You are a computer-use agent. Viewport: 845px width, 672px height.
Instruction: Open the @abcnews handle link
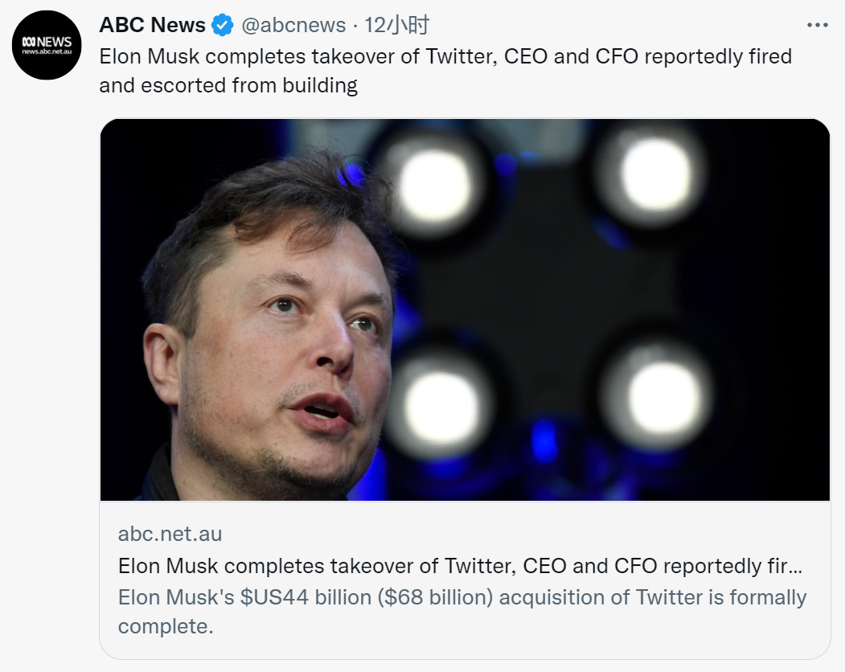tap(293, 26)
